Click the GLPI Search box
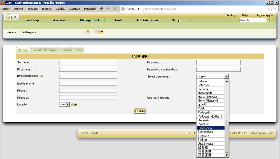 (252, 20)
